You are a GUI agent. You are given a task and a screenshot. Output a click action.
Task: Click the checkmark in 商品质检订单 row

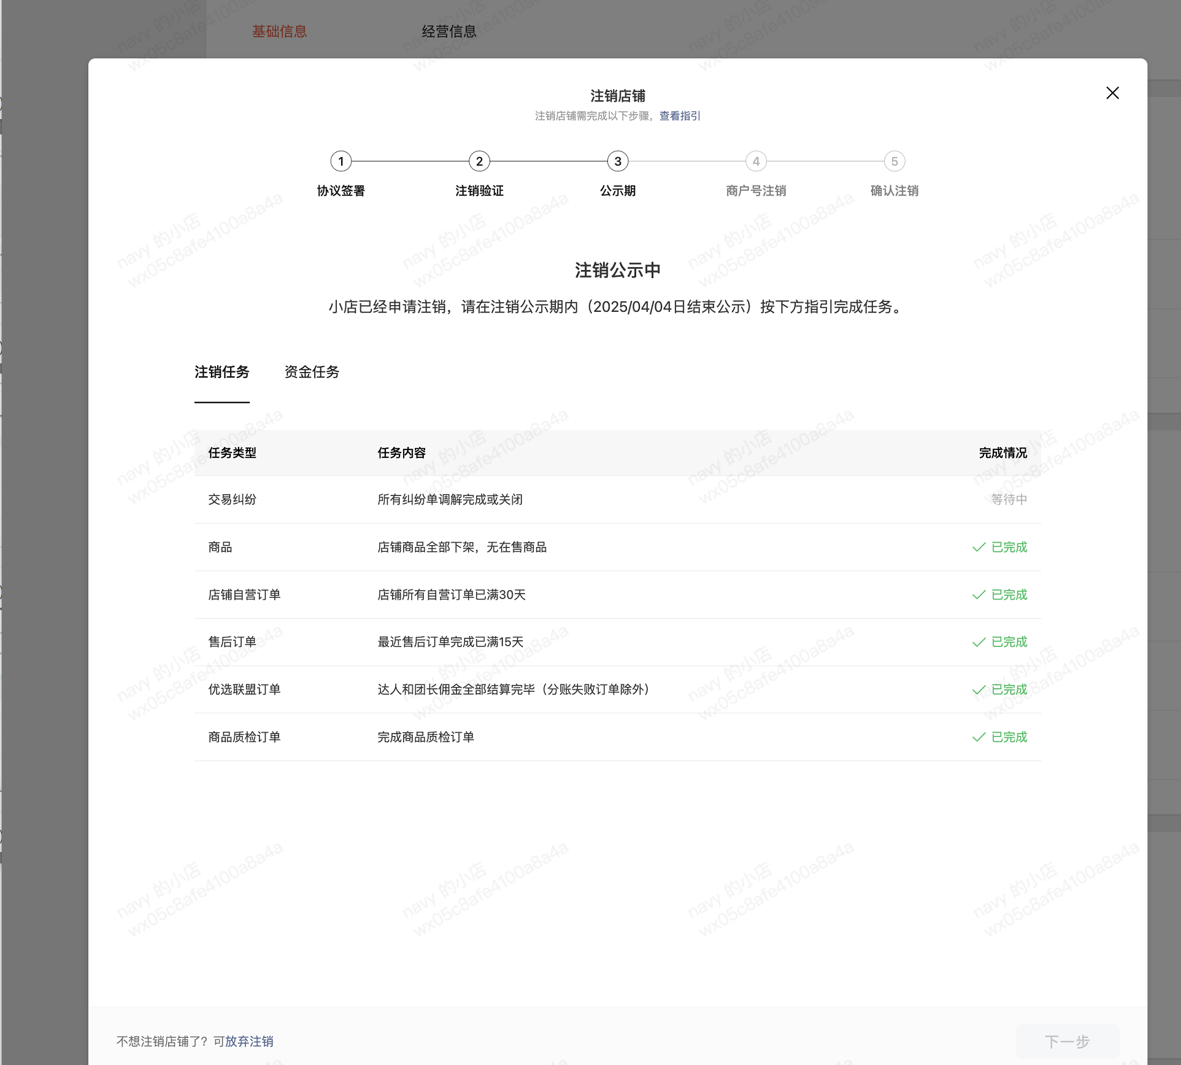979,737
